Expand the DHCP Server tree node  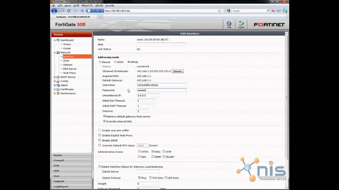[x=55, y=77]
